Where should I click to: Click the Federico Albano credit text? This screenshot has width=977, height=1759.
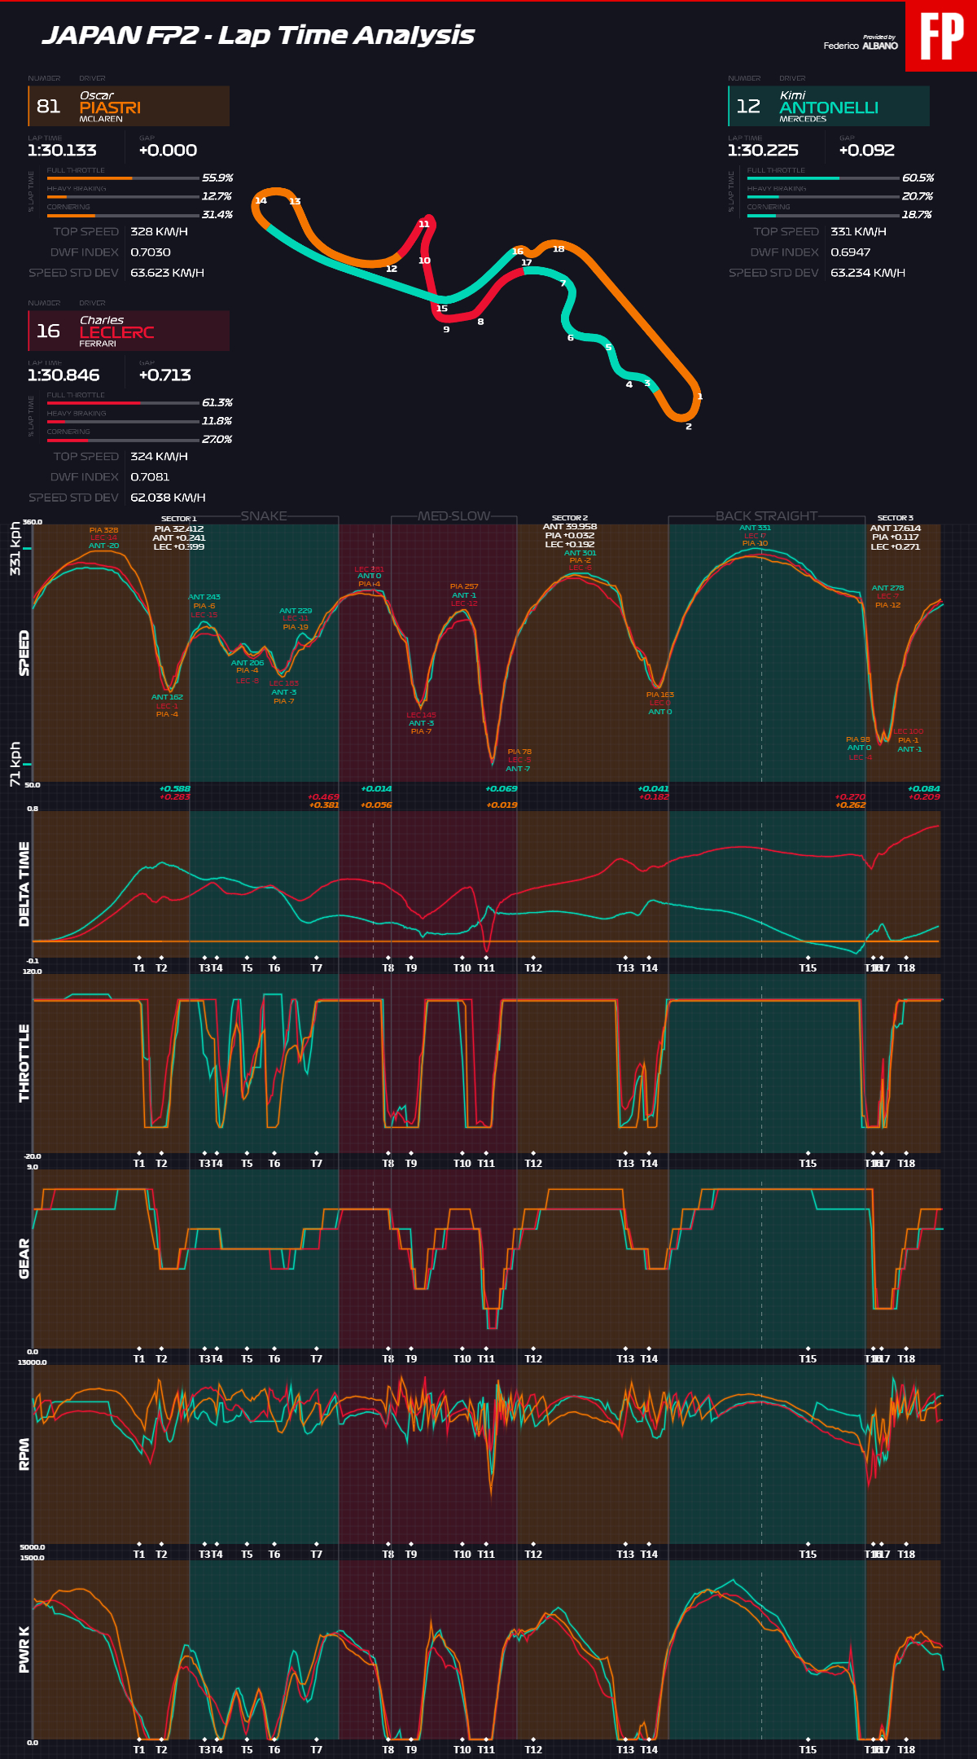tap(860, 46)
